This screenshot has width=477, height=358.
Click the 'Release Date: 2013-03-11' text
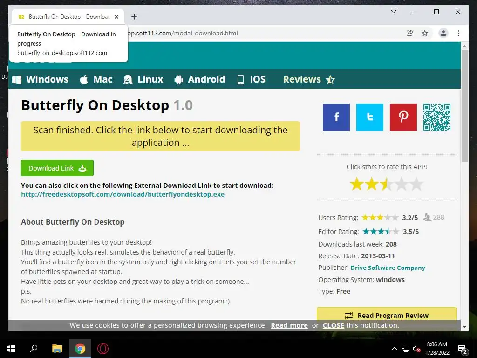356,256
